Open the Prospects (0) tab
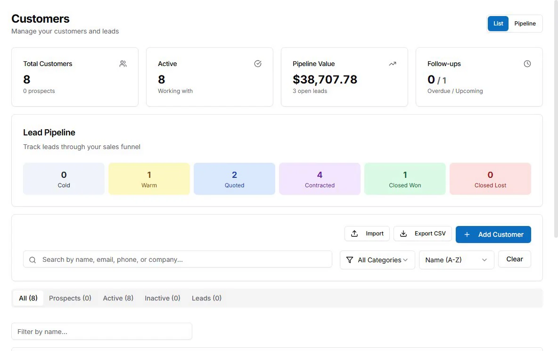 (x=70, y=298)
